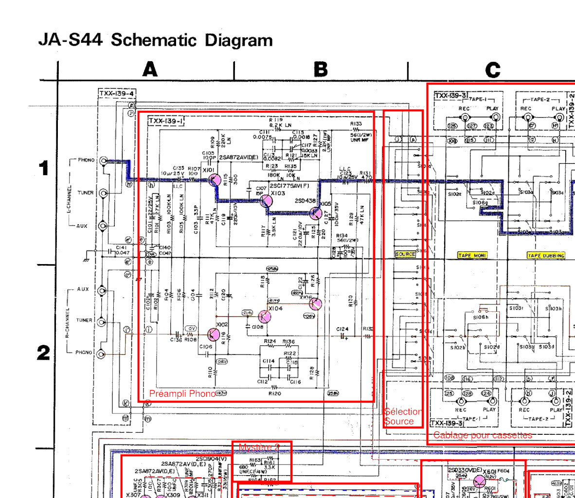Select the R-channel TUNER input jack
575x498 pixels.
pyautogui.click(x=101, y=322)
